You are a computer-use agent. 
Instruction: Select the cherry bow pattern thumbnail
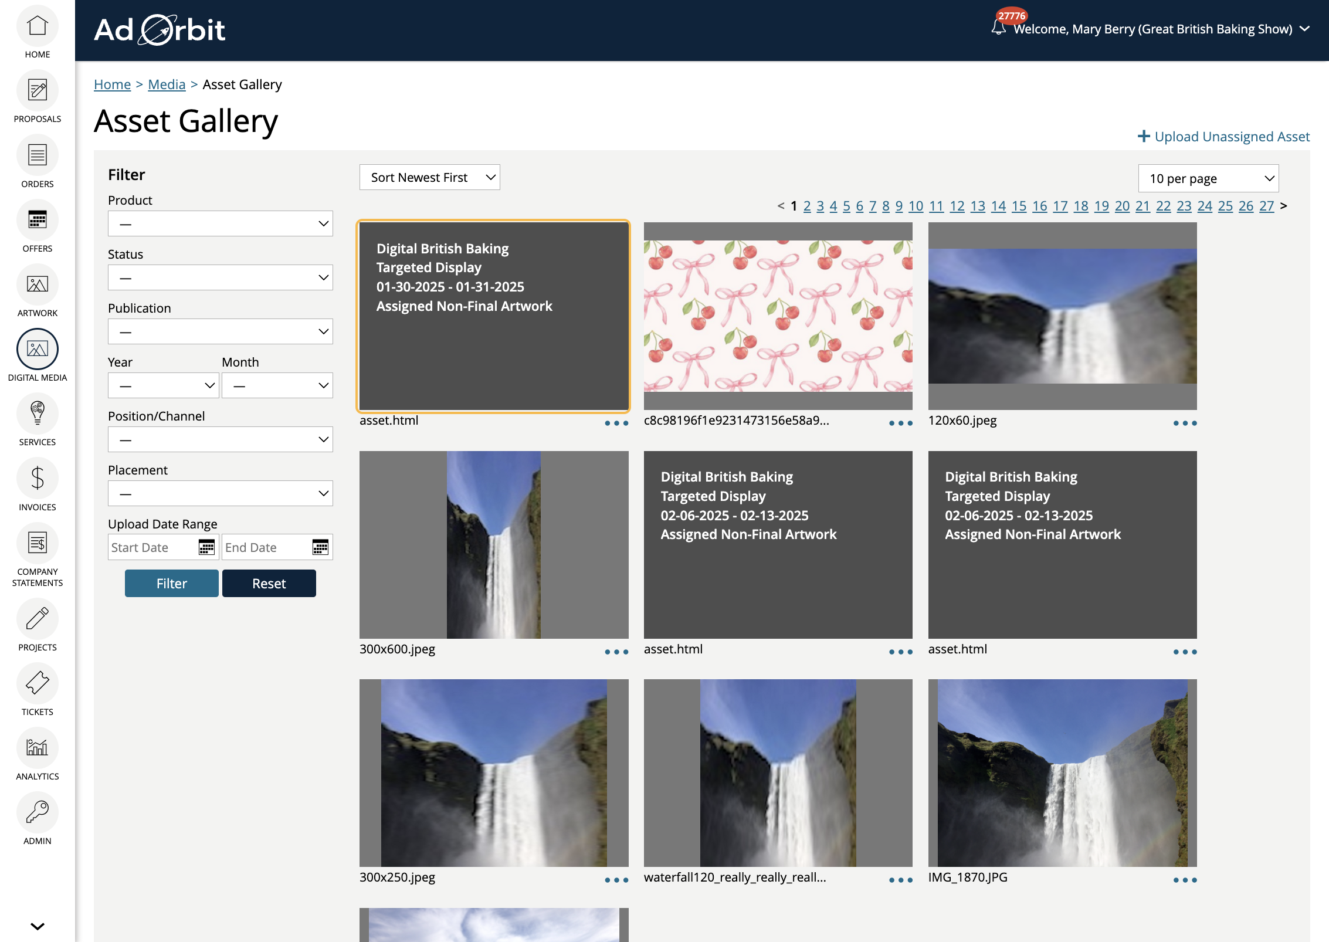(x=778, y=316)
